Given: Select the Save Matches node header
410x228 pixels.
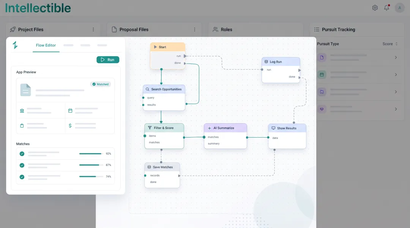Looking at the screenshot, I should pyautogui.click(x=162, y=167).
